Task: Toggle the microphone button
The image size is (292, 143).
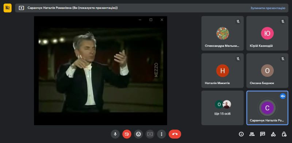Action: 115,134
